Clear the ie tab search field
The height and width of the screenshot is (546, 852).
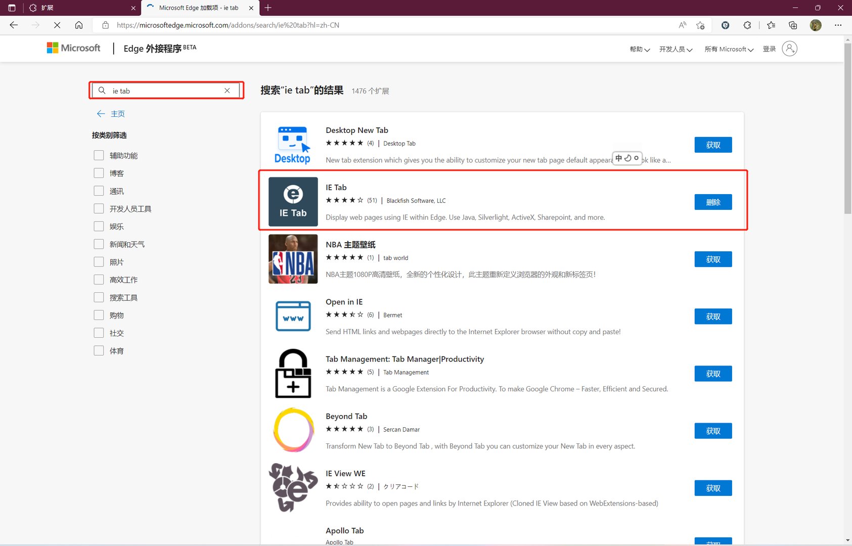pos(227,90)
